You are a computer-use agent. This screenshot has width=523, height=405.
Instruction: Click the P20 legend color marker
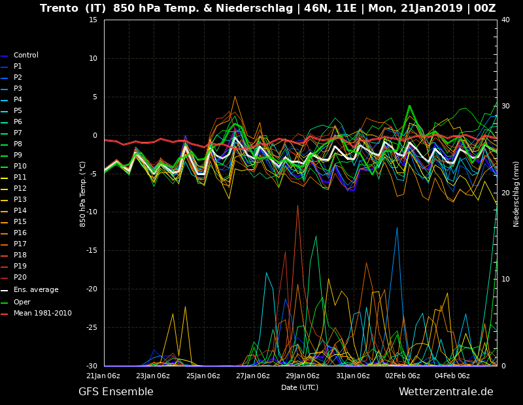(x=5, y=278)
